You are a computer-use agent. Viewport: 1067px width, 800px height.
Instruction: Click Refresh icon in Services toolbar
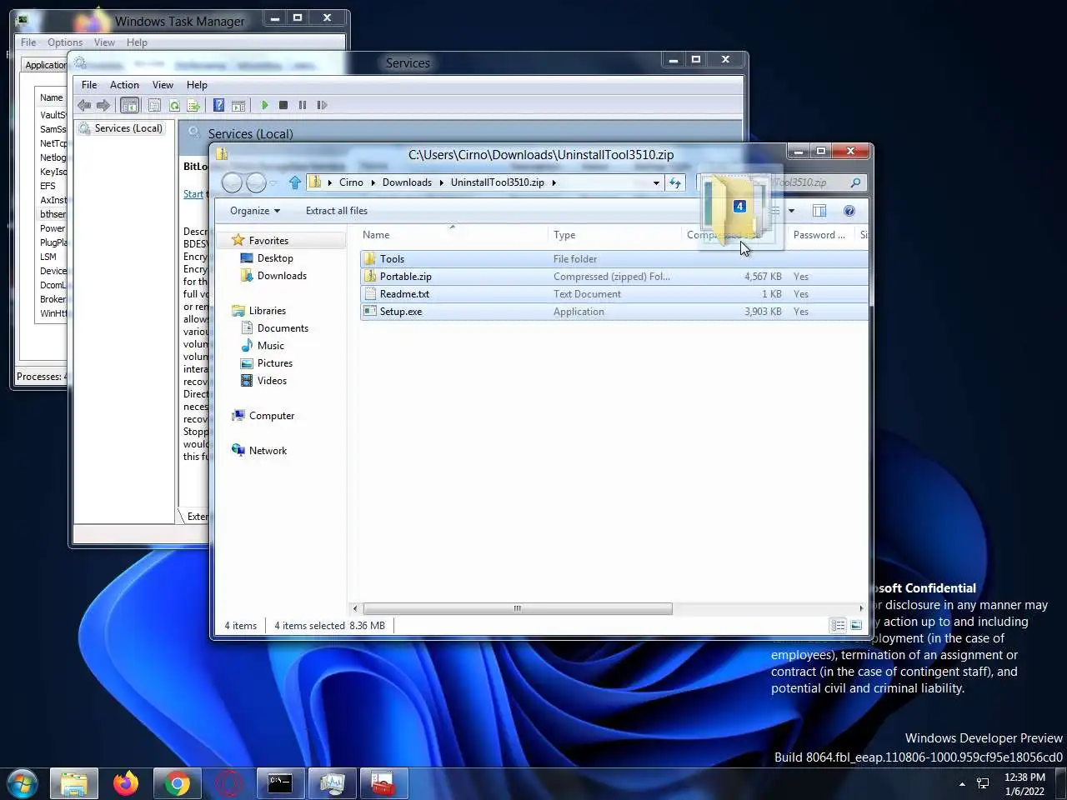point(174,105)
